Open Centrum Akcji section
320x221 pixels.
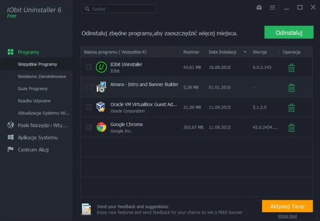pyautogui.click(x=33, y=150)
